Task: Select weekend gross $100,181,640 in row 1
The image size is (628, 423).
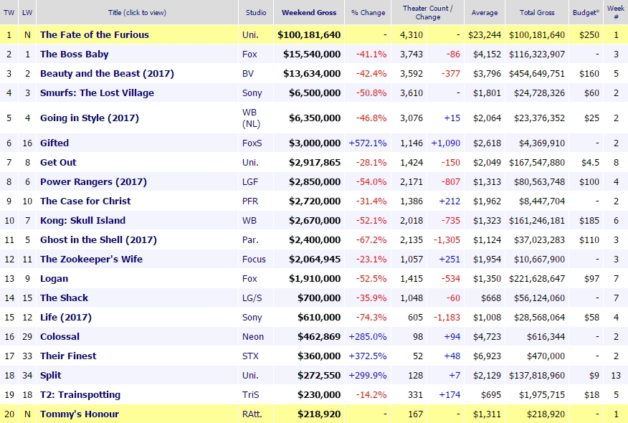Action: pos(309,35)
